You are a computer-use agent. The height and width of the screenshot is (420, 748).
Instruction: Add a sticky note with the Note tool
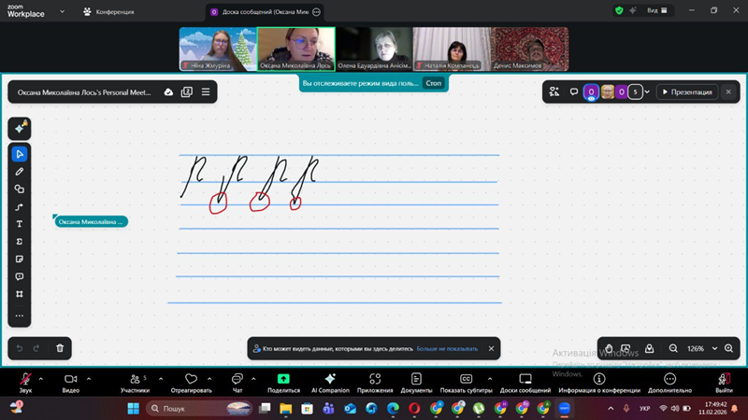pos(20,259)
